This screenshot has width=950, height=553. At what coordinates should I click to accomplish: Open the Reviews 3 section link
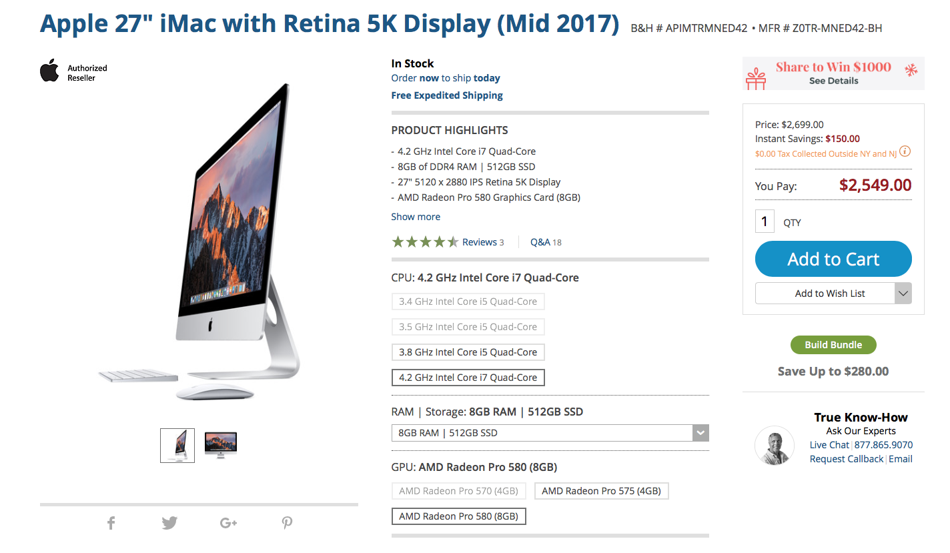tap(483, 242)
